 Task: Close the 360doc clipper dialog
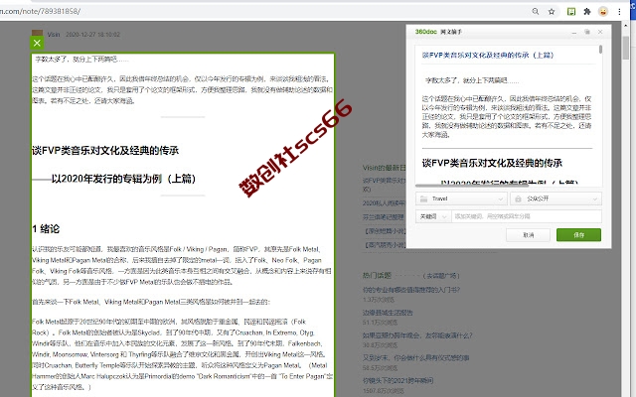point(600,32)
